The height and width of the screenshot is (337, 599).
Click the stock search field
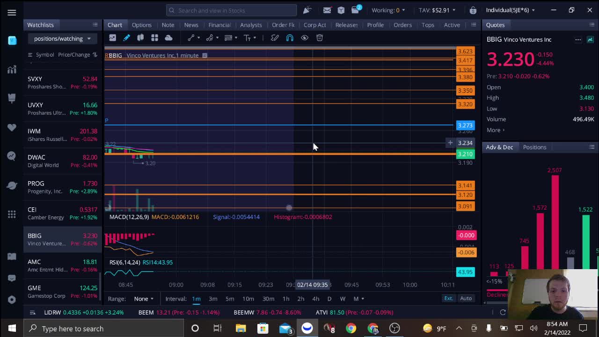coord(231,10)
